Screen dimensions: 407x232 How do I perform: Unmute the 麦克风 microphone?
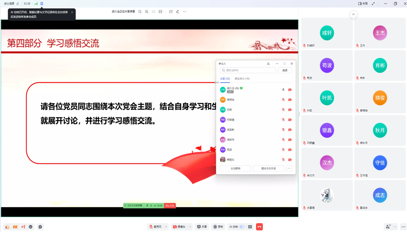tap(155, 227)
